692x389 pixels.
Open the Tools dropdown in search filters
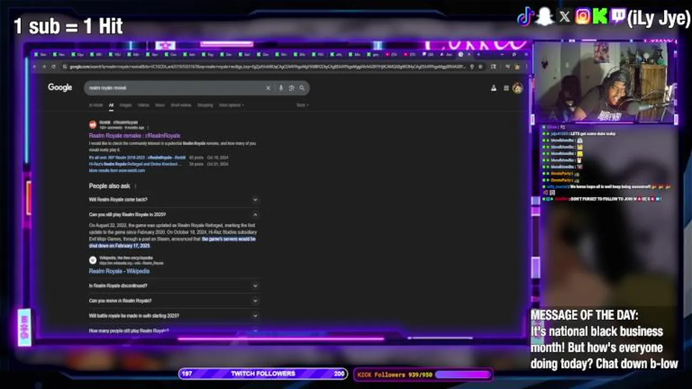(302, 105)
